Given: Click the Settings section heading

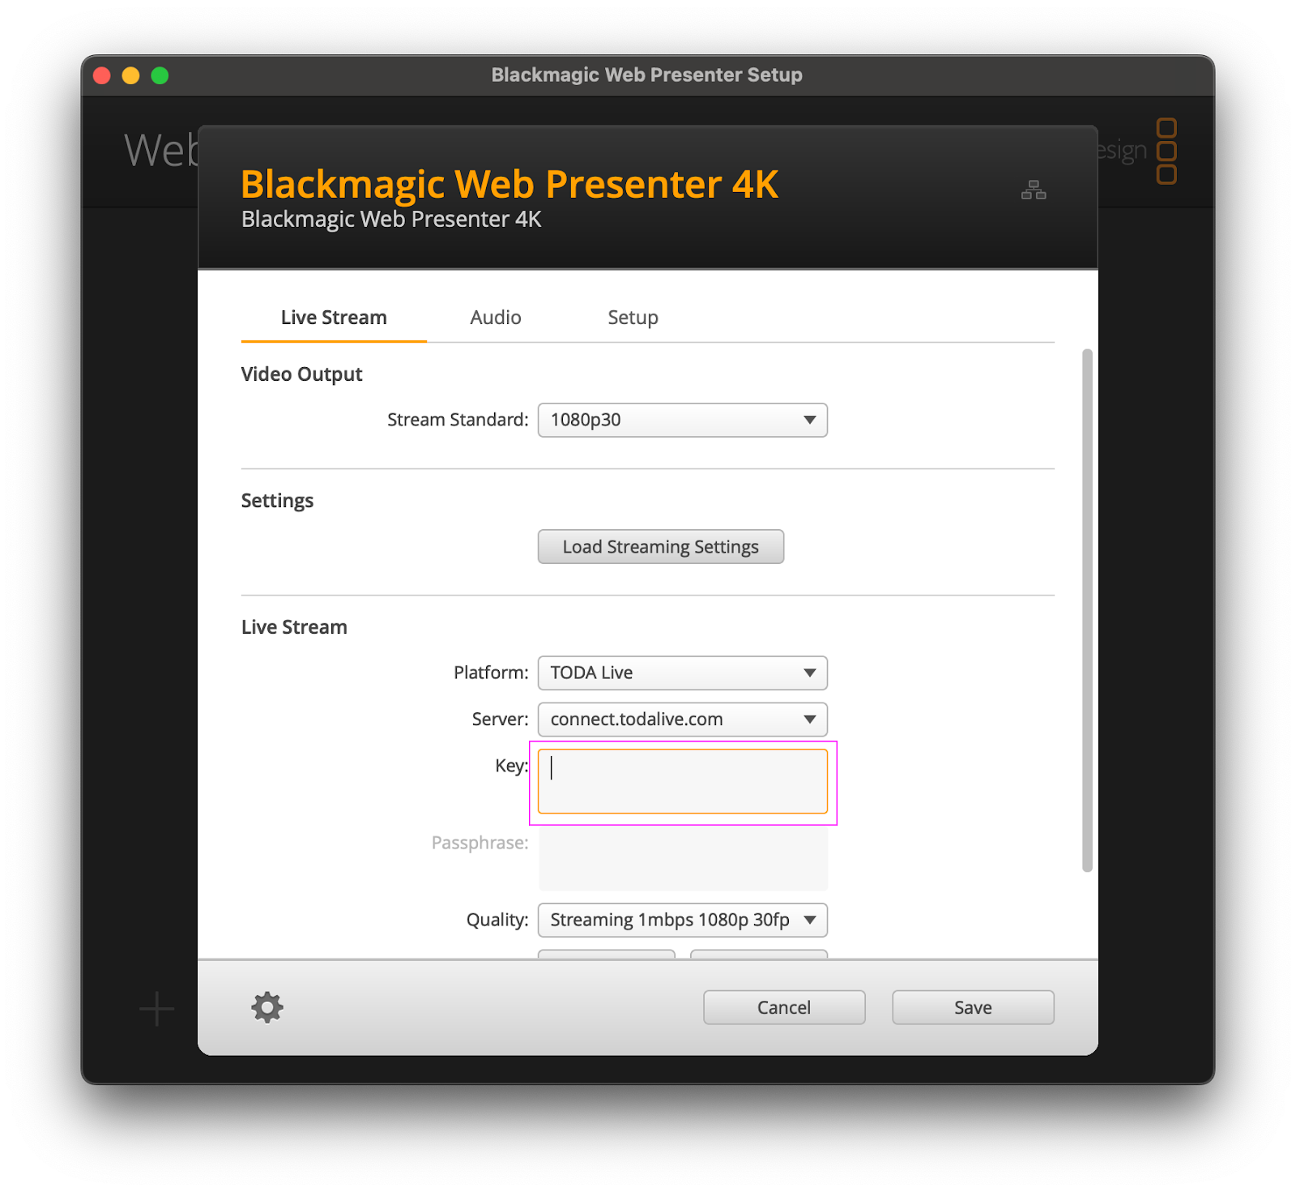Looking at the screenshot, I should [277, 501].
